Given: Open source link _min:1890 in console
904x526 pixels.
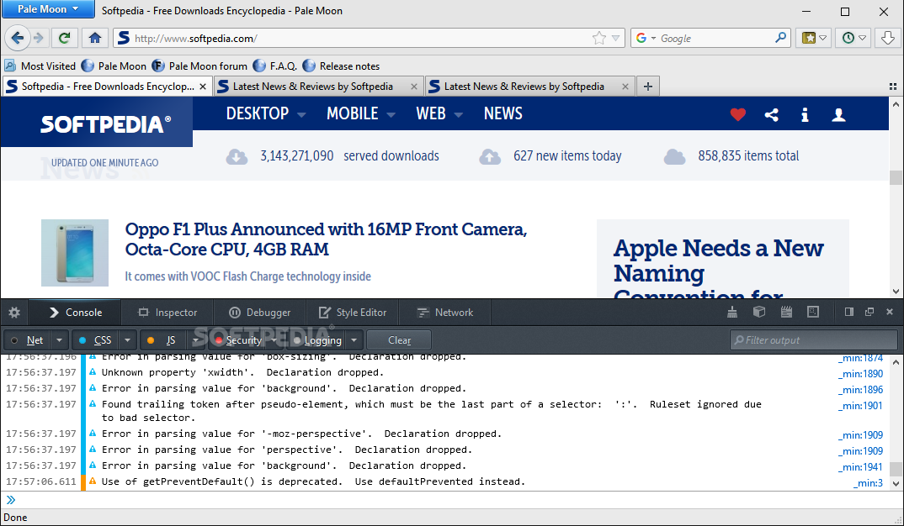Looking at the screenshot, I should click(x=860, y=374).
